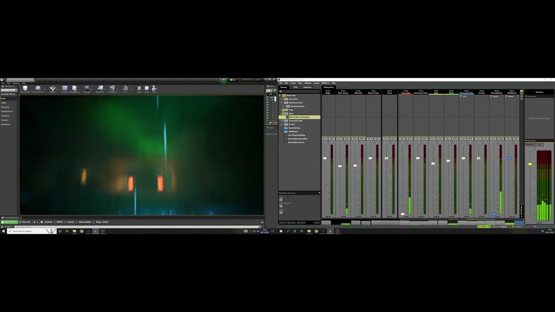Screen dimensions: 555x312
Task: Toggle Live Update in FMOD status bar
Action: pos(484,227)
